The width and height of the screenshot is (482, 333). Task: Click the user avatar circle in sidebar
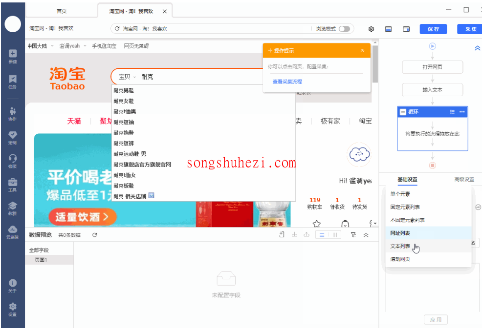pos(13,24)
